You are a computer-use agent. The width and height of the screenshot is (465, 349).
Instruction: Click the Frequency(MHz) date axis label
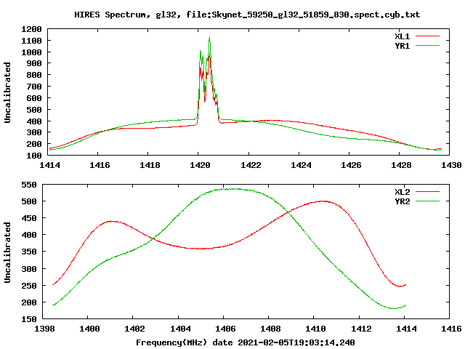coord(246,342)
